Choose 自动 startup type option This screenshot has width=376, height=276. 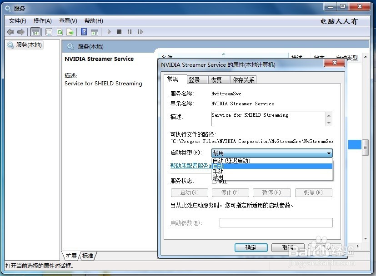[272, 166]
